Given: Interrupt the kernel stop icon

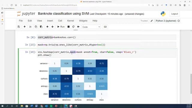Looking at the screenshot, I should coord(69,27).
